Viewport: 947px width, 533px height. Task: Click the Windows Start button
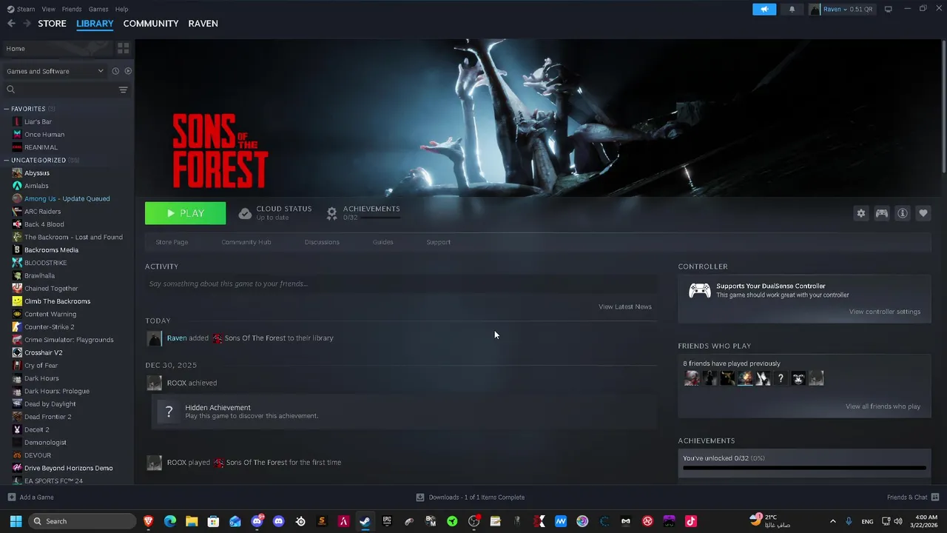[x=16, y=521]
